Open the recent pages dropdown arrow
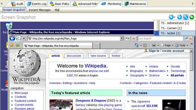The width and height of the screenshot is (196, 110). pyautogui.click(x=24, y=39)
